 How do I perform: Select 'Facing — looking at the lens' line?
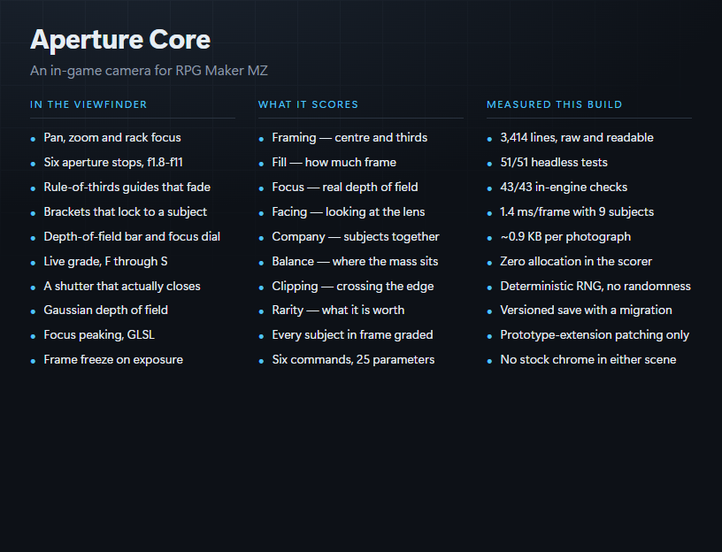coord(348,211)
